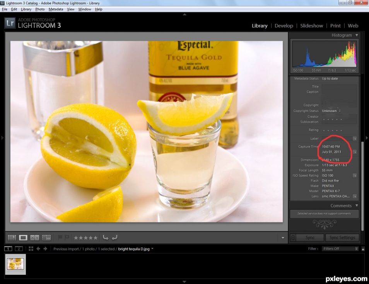The height and width of the screenshot is (284, 369).
Task: Flag the photo as rejected
Action: pos(67,238)
